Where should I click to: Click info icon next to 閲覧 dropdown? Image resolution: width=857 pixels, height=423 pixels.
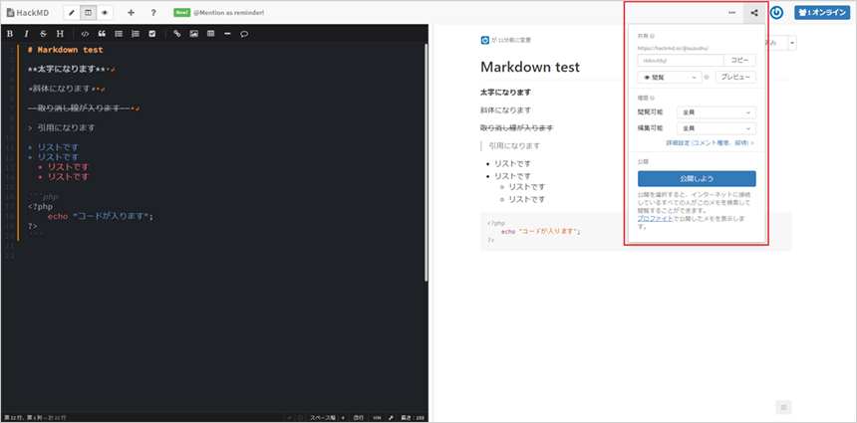pyautogui.click(x=707, y=78)
